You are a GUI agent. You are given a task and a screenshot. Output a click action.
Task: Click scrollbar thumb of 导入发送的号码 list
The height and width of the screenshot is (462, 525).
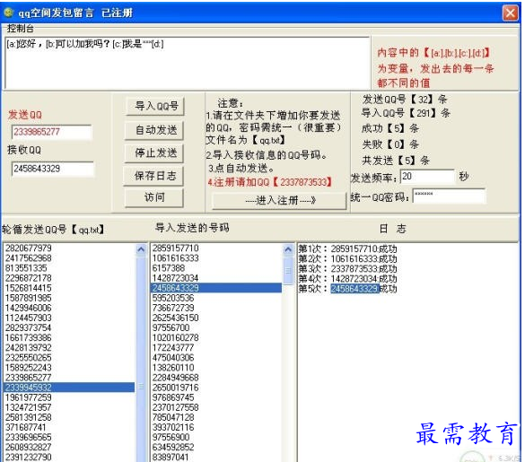click(288, 271)
